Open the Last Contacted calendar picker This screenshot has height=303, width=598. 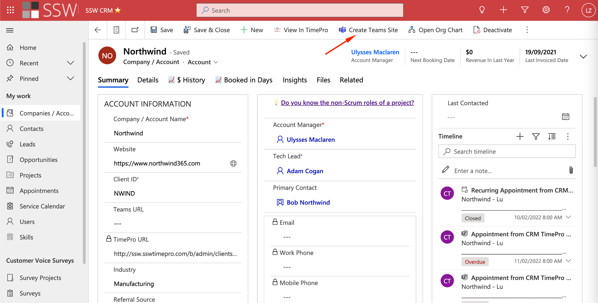tap(565, 117)
